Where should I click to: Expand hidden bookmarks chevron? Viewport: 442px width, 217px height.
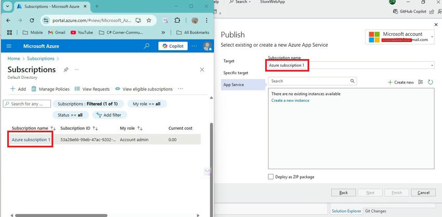click(x=163, y=32)
